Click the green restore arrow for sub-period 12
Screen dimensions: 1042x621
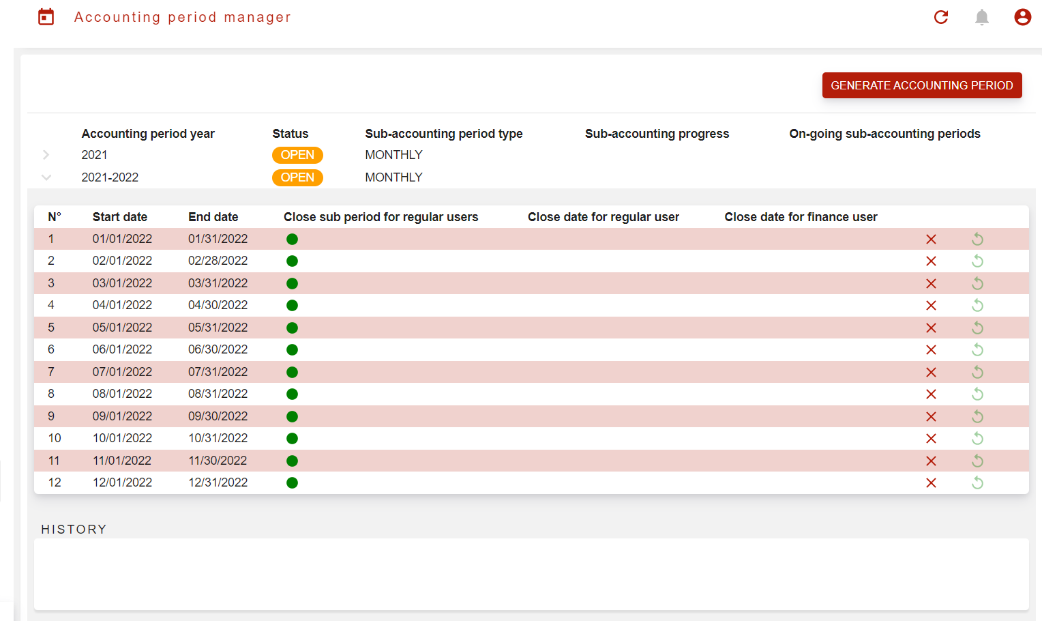tap(977, 483)
